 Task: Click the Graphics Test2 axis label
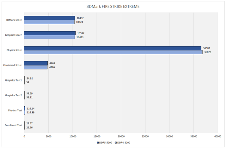pyautogui.click(x=13, y=95)
